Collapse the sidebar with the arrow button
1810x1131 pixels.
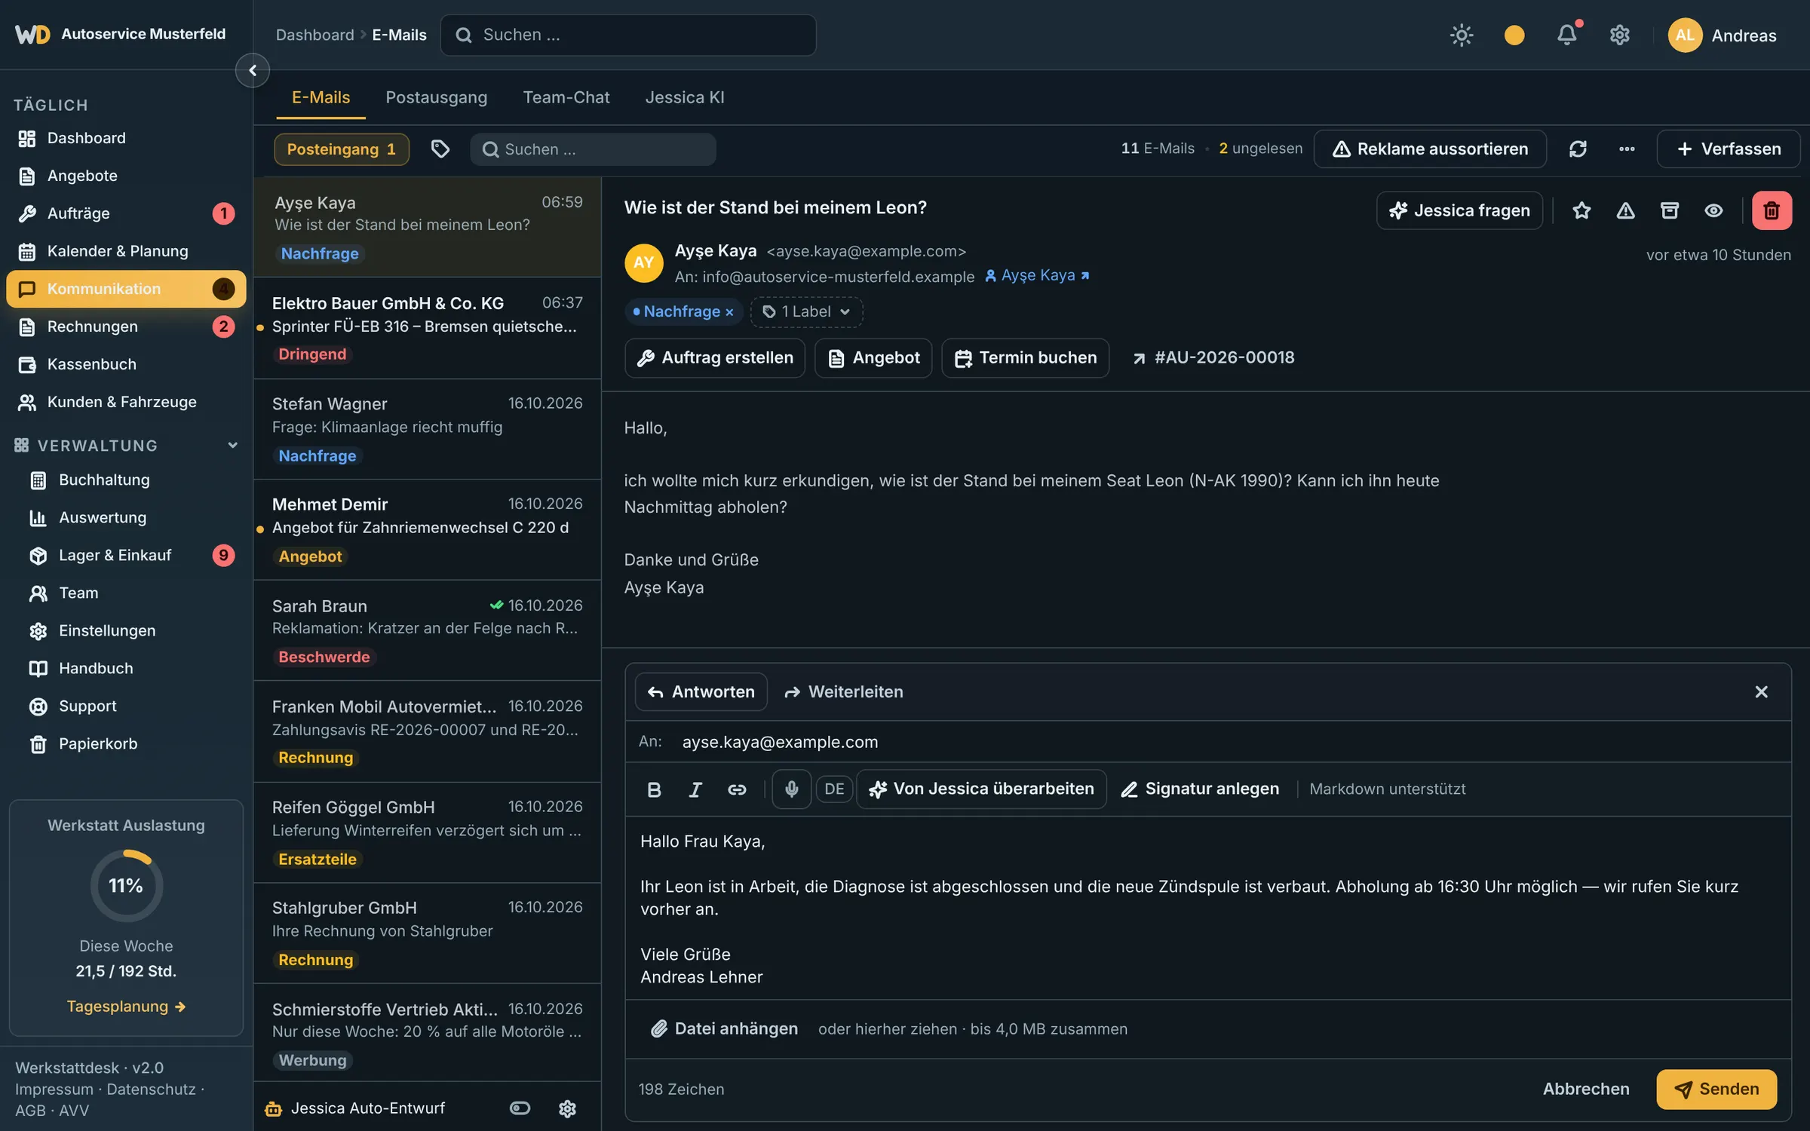tap(253, 70)
